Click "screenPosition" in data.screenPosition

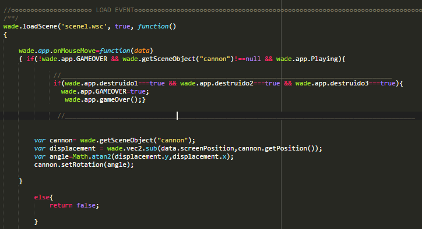207,148
